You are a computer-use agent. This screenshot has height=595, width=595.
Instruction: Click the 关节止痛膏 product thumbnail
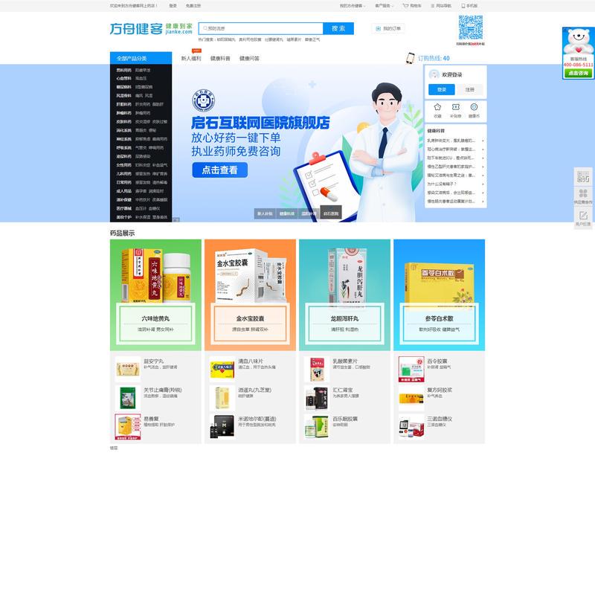(x=127, y=398)
